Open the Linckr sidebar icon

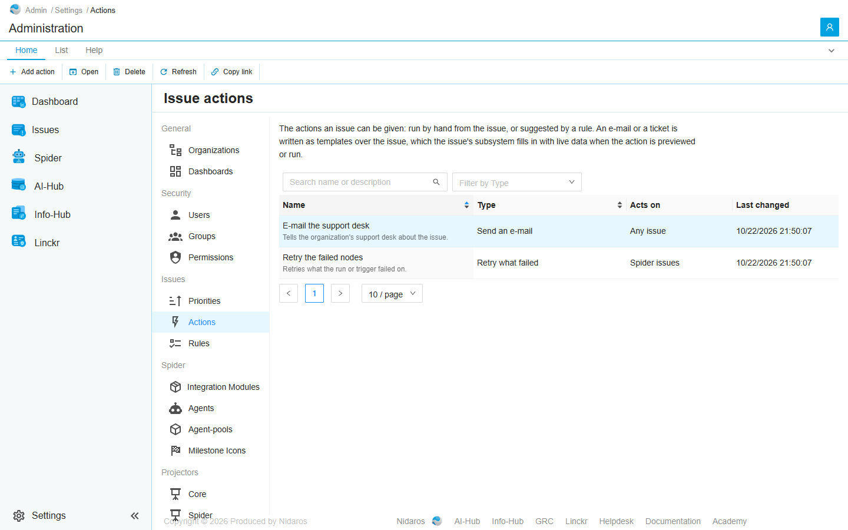(x=19, y=241)
